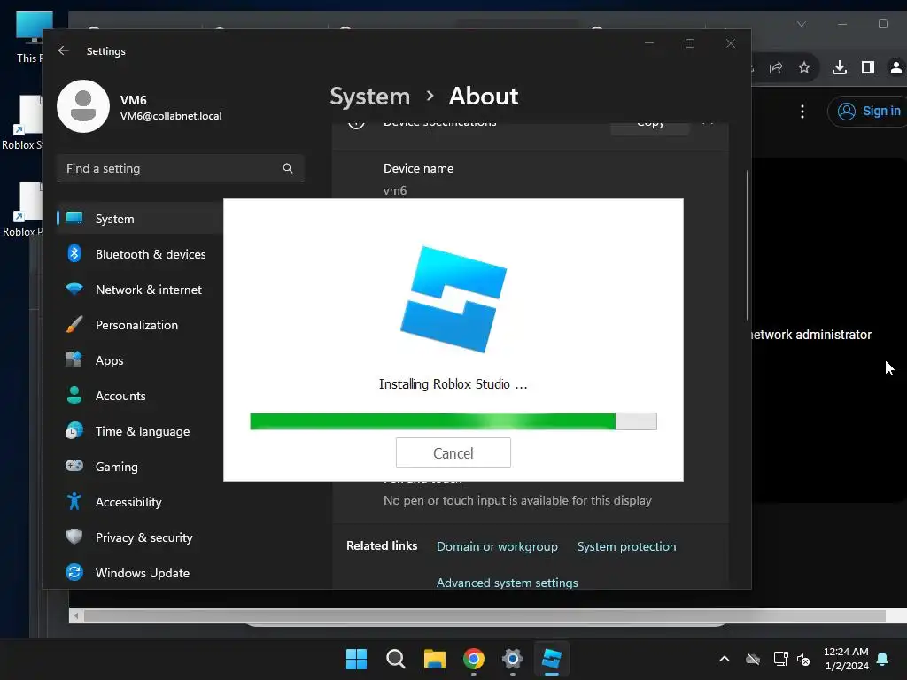Open Chrome tab search dropdown arrow
Screen dimensions: 907x680
coord(801,24)
